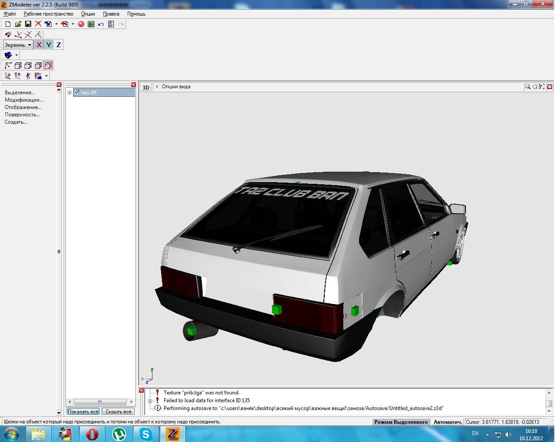The image size is (556, 442).
Task: Select the snapping magnet tool
Action: pos(8,35)
